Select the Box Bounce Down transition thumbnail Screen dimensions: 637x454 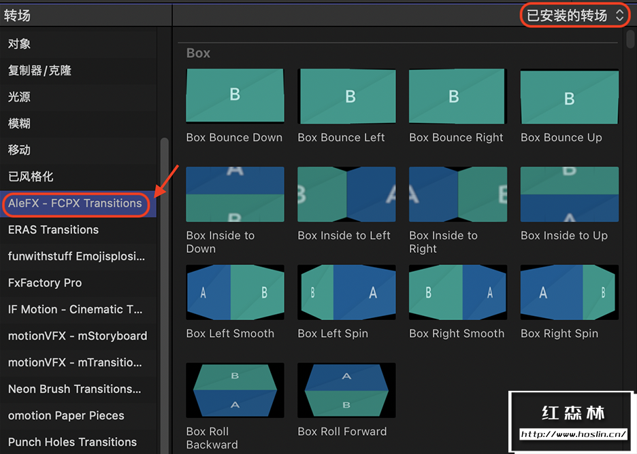[235, 96]
